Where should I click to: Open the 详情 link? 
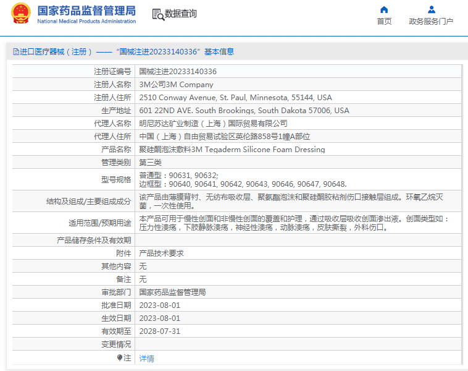[146, 358]
